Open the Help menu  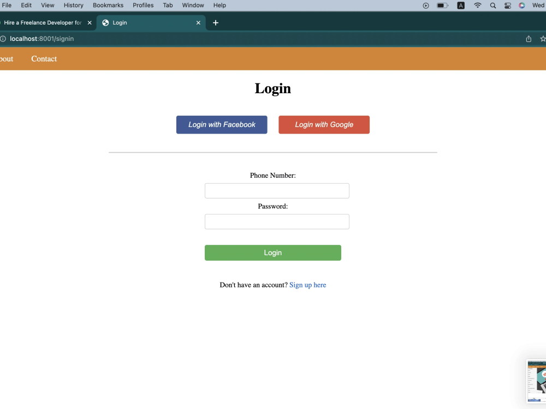219,5
